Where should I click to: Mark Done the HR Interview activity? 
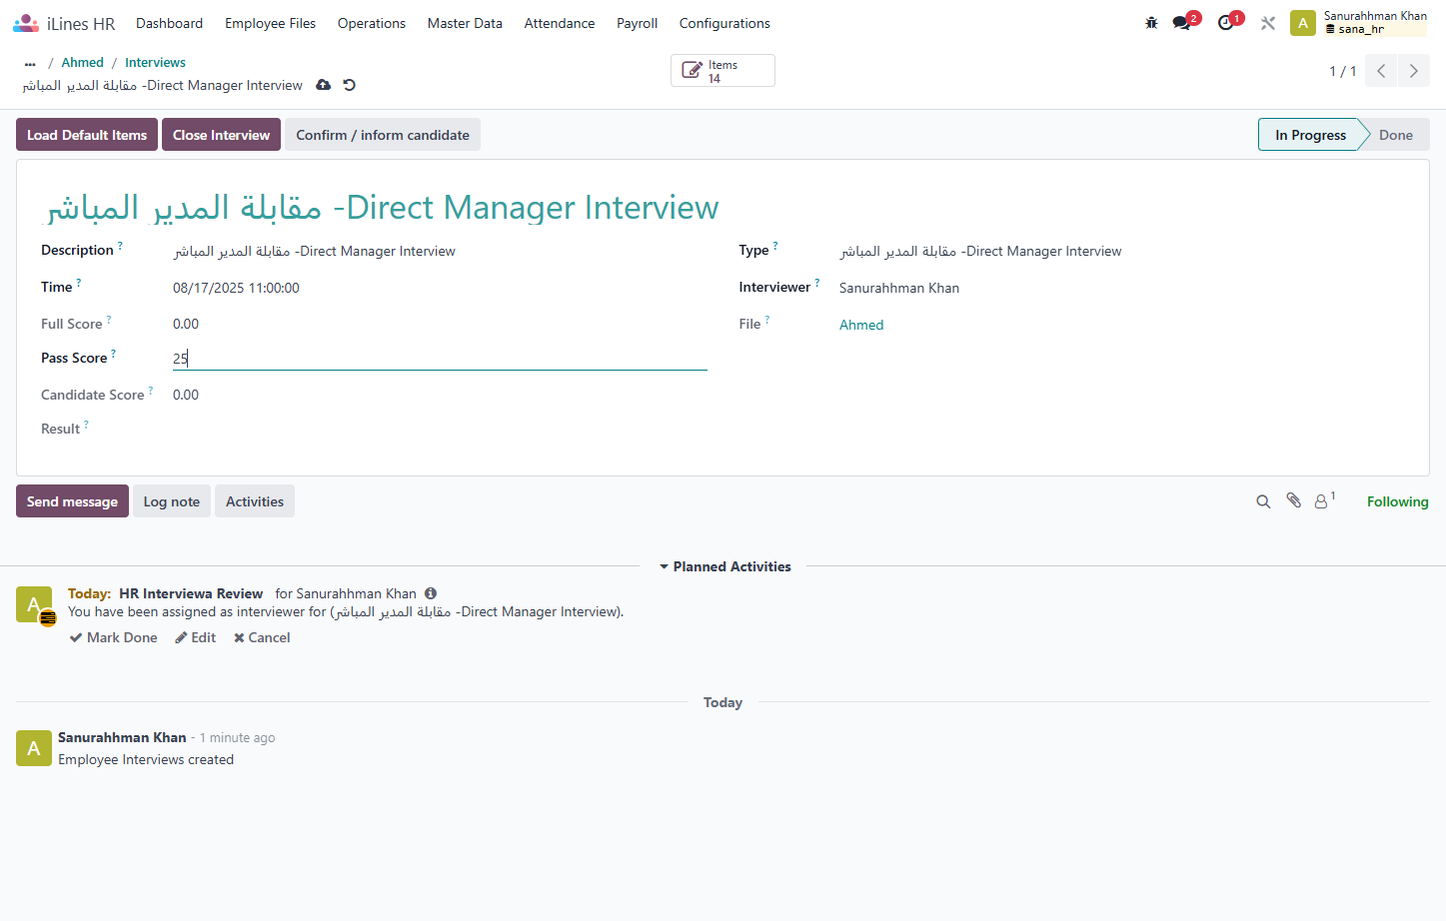[x=114, y=637]
